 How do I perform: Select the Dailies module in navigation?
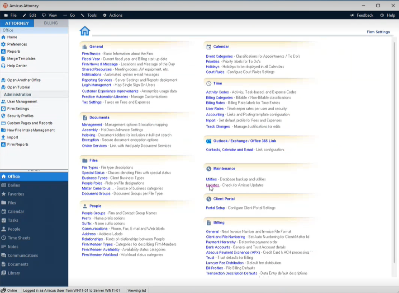pyautogui.click(x=14, y=186)
